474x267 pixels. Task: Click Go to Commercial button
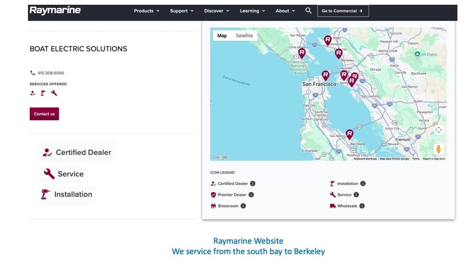(x=343, y=11)
